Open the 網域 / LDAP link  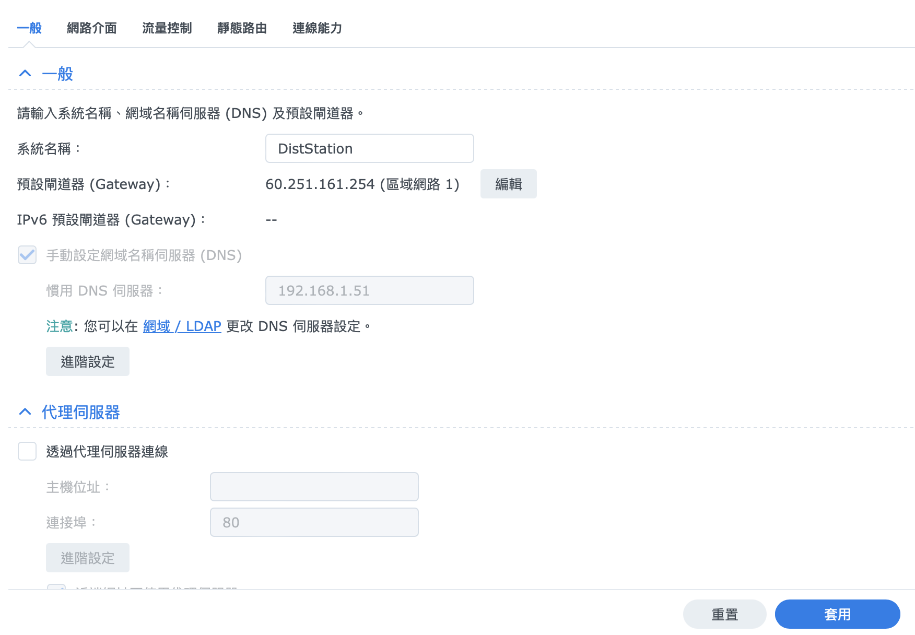tap(182, 326)
